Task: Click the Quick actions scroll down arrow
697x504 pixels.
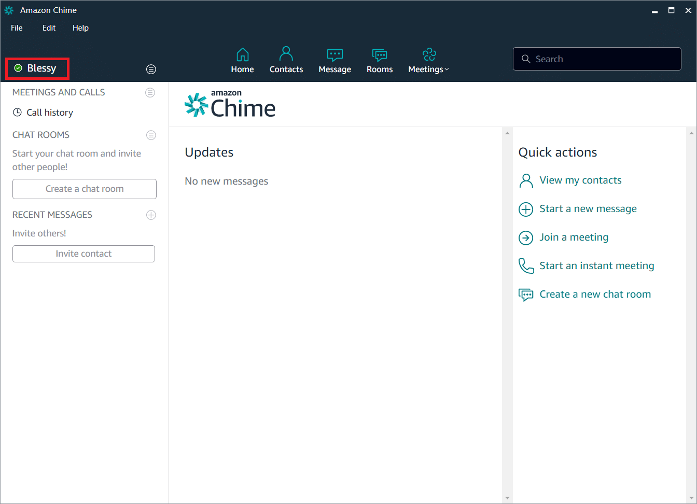Action: coord(691,498)
